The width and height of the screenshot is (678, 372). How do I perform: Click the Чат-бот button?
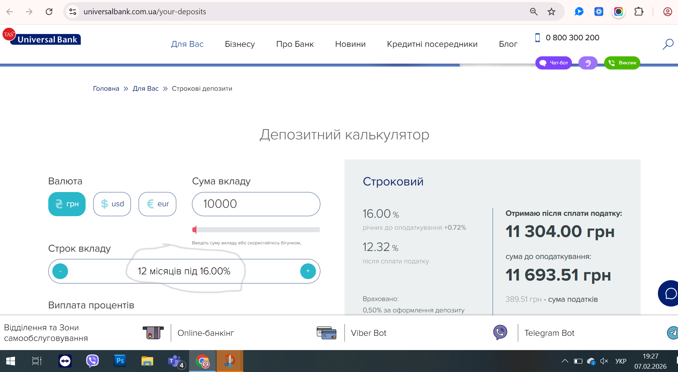coord(554,63)
